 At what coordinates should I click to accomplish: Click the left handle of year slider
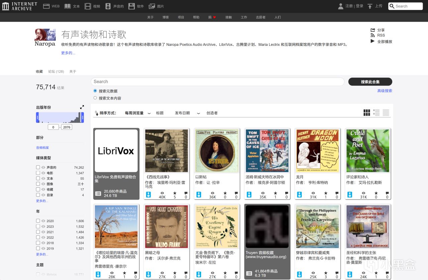(x=37, y=117)
